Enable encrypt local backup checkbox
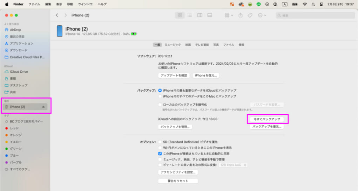 click(160, 105)
